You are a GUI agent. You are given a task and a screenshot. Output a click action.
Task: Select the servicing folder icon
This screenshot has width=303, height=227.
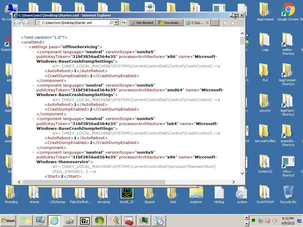[104, 194]
